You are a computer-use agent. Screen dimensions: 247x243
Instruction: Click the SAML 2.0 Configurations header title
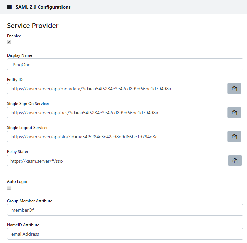pyautogui.click(x=43, y=7)
